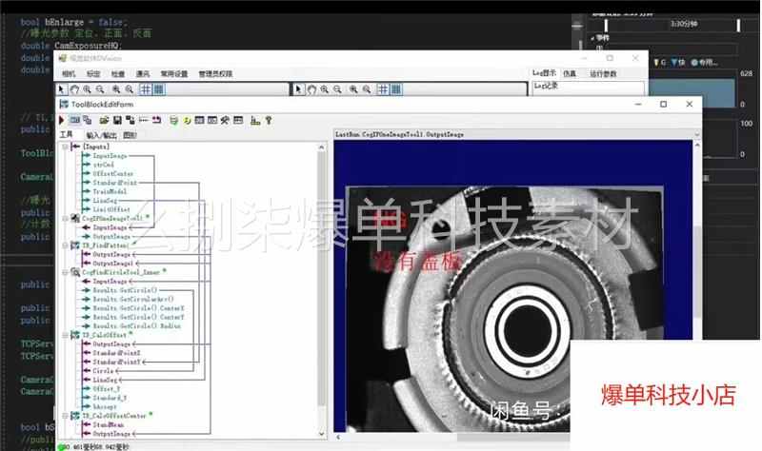The height and width of the screenshot is (451, 762).
Task: Click the Log记录 text area
Action: click(x=588, y=88)
